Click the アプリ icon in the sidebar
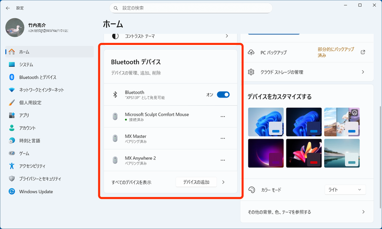Image resolution: width=382 pixels, height=229 pixels. [11, 115]
